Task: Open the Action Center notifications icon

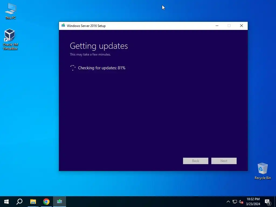Action: point(267,202)
